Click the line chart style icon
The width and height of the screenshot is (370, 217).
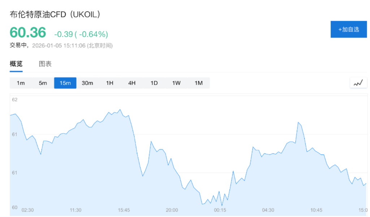click(358, 83)
